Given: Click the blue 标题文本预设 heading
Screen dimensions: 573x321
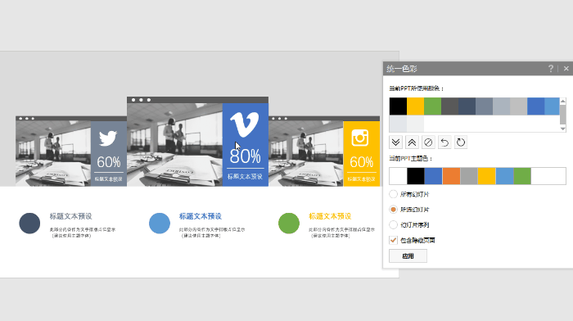Looking at the screenshot, I should [x=201, y=216].
